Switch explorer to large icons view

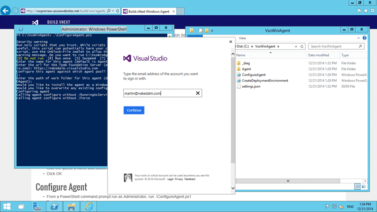pos(363,187)
